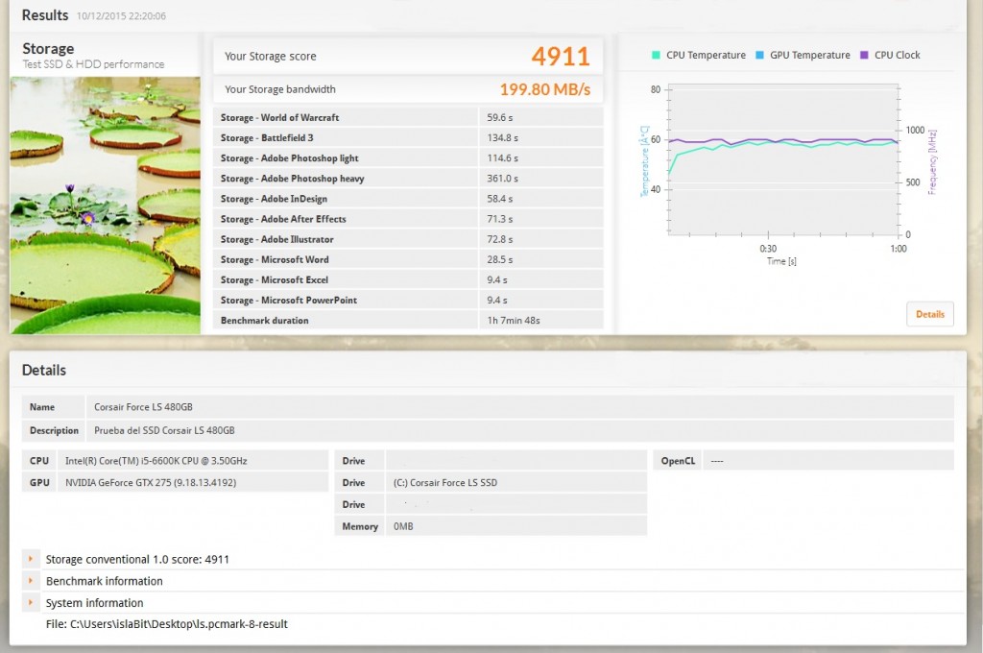Image resolution: width=983 pixels, height=653 pixels.
Task: Click the GPU Temperature legend swatch
Action: 759,56
